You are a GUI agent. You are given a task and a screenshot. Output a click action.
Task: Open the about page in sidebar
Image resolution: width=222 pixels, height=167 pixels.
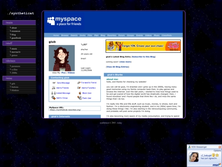[14, 28]
